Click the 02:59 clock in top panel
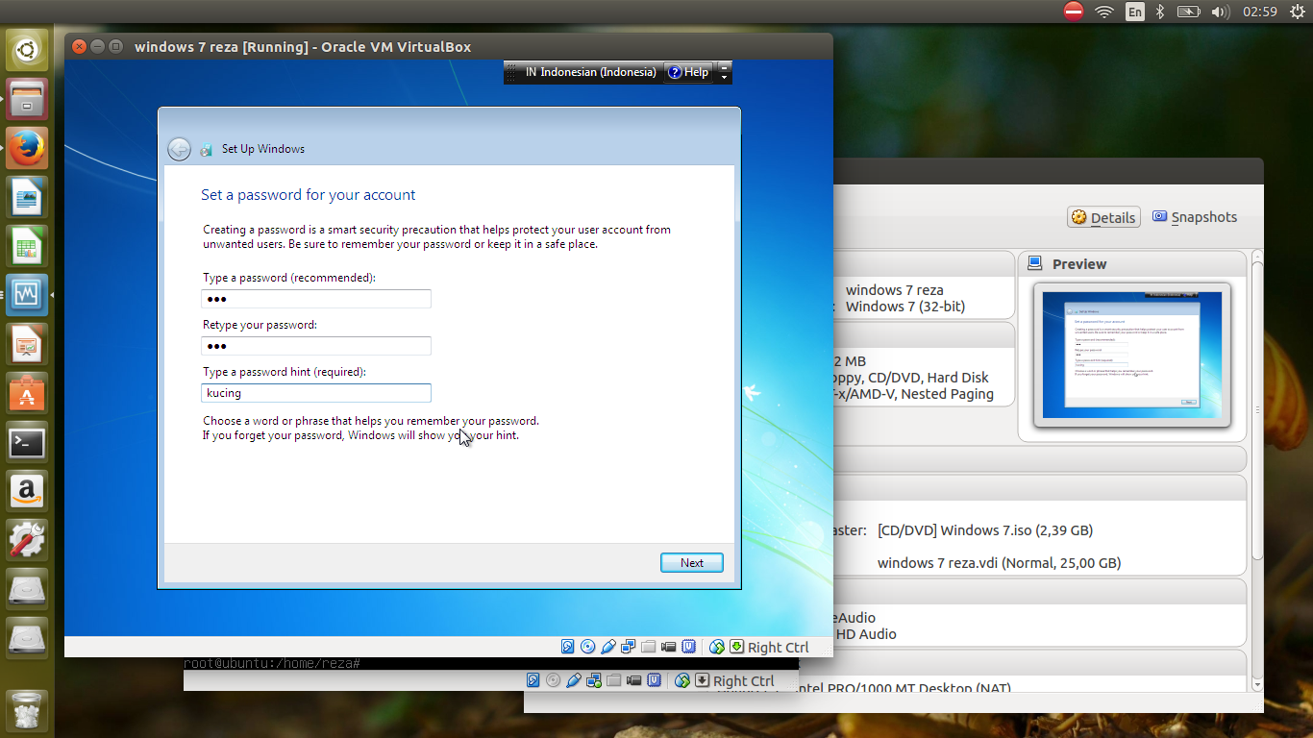Screen dimensions: 1313x738 click(1259, 12)
